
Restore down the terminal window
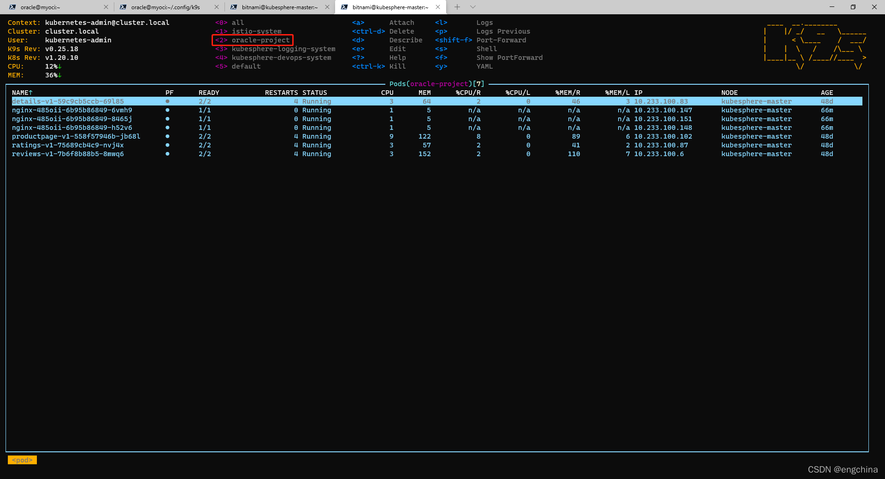coord(853,7)
